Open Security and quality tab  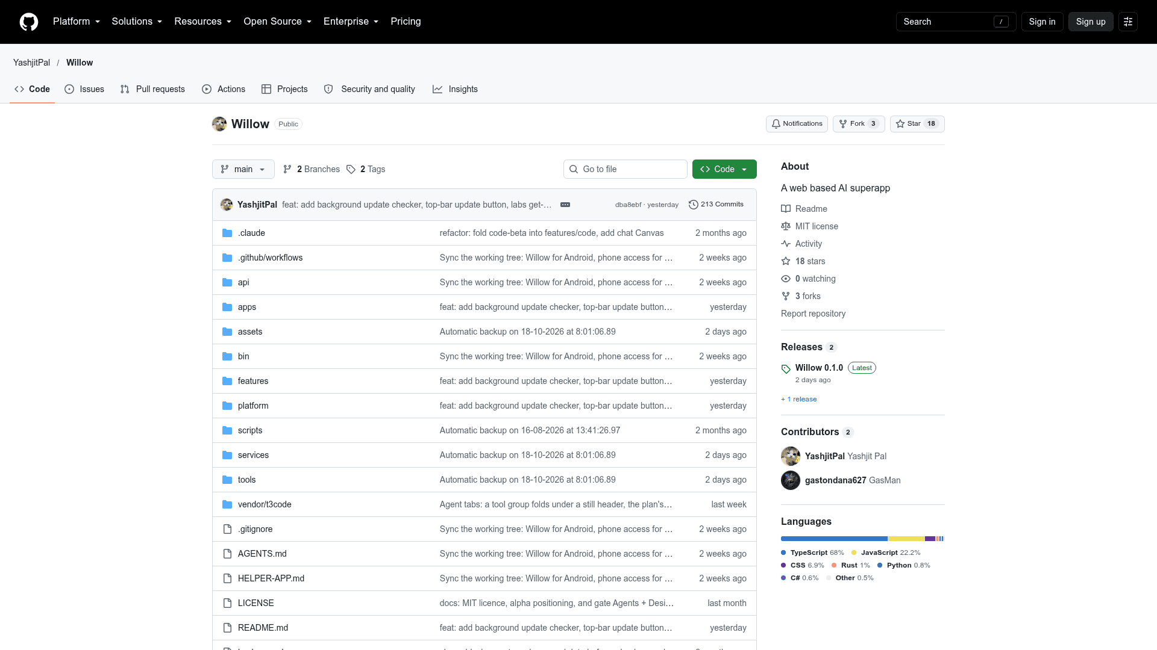[369, 89]
